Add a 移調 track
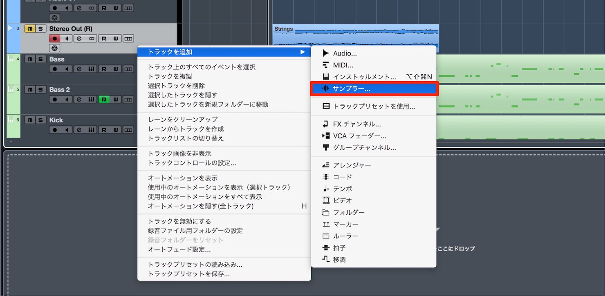Screen dimensions: 605x296 pyautogui.click(x=374, y=260)
